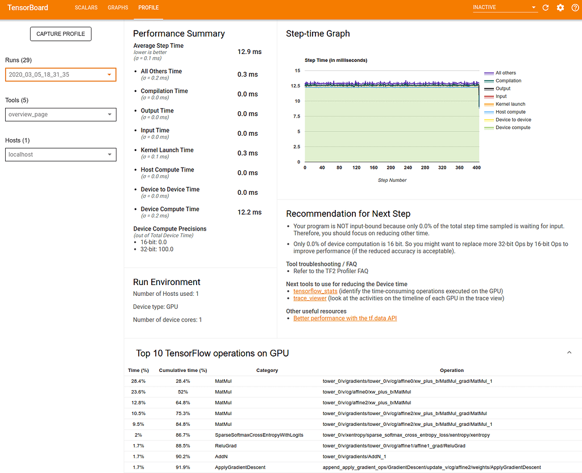
Task: Open TensorBoard settings via gear icon
Action: point(560,8)
